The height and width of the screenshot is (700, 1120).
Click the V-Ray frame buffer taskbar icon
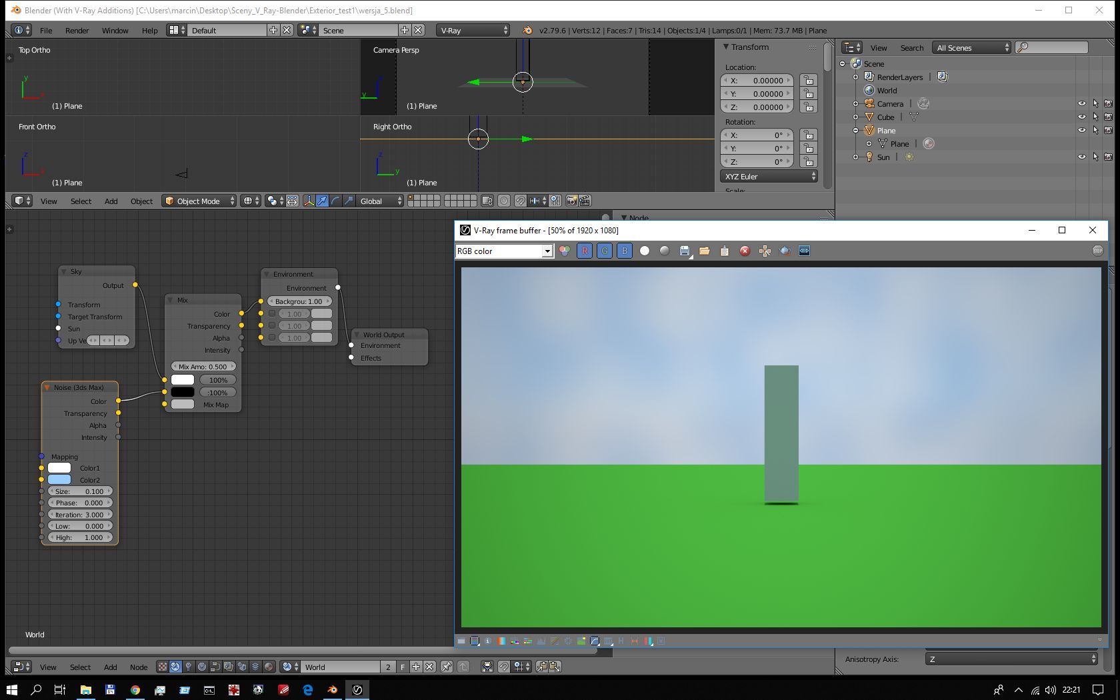coord(357,689)
